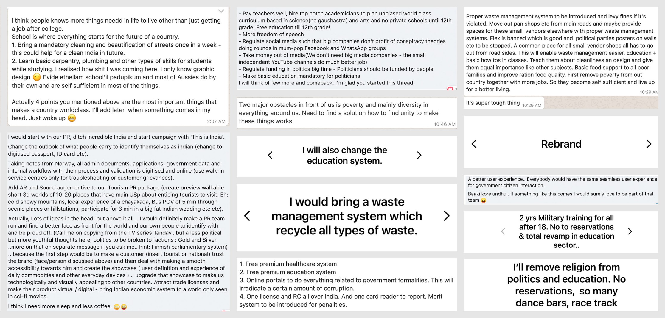Image resolution: width=665 pixels, height=318 pixels.
Task: Click the message about poverty and diversity obstacles
Action: click(347, 113)
